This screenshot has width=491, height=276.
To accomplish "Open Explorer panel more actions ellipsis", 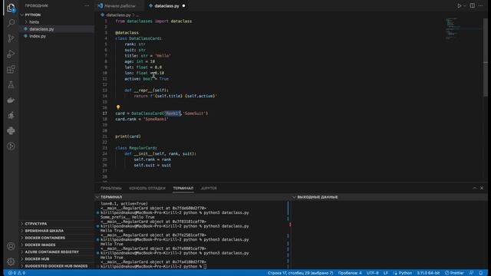I will [87, 5].
